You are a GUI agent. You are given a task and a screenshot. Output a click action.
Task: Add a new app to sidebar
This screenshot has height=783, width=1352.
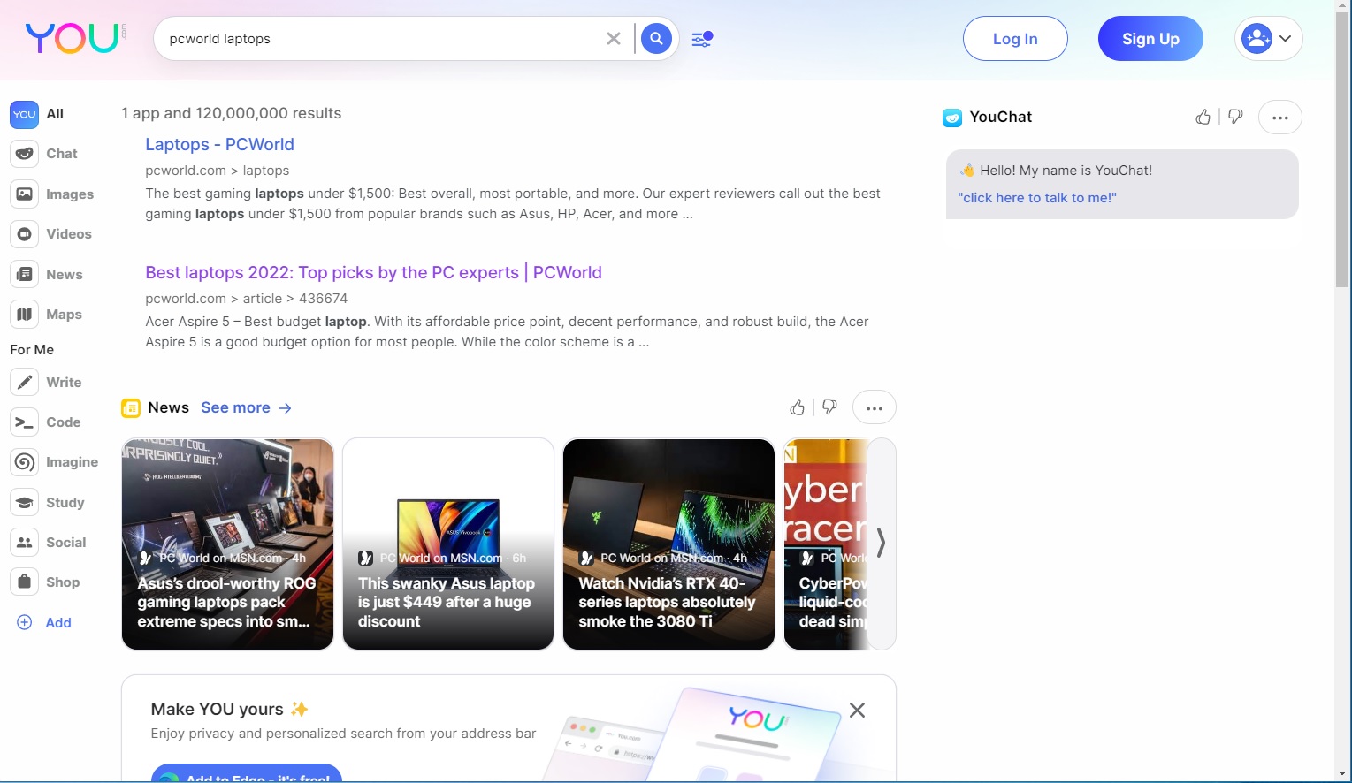point(44,623)
